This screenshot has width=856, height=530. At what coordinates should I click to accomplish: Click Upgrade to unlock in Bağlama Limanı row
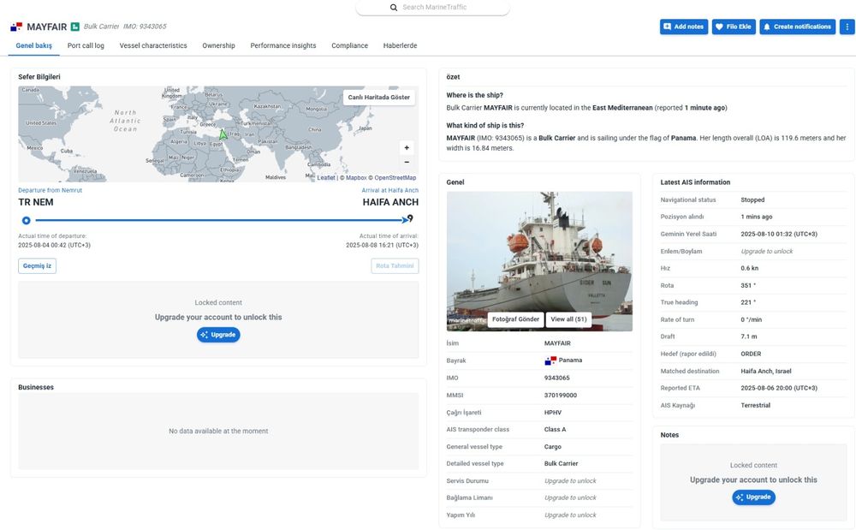[x=570, y=497]
